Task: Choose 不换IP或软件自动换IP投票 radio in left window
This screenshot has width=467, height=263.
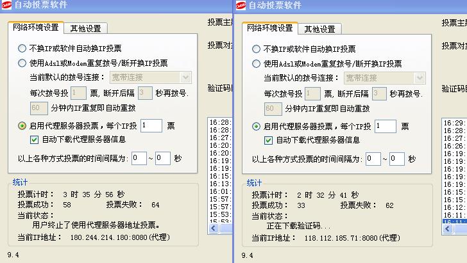Action: [x=22, y=49]
